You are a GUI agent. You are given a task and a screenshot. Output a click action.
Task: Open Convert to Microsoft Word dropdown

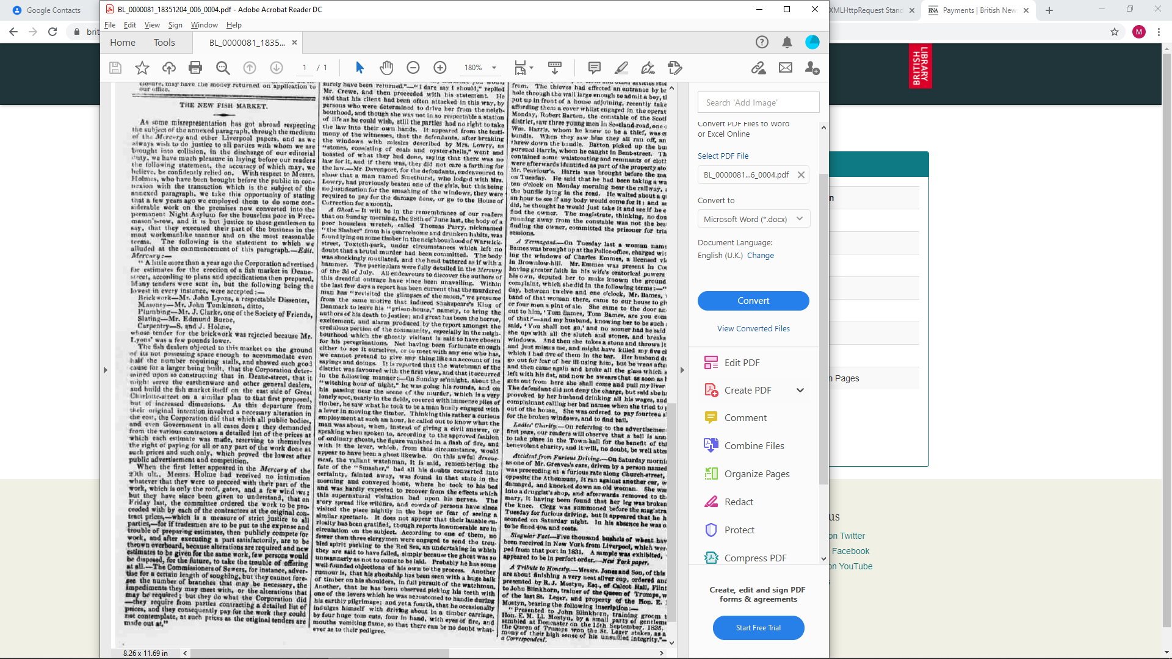(x=754, y=219)
